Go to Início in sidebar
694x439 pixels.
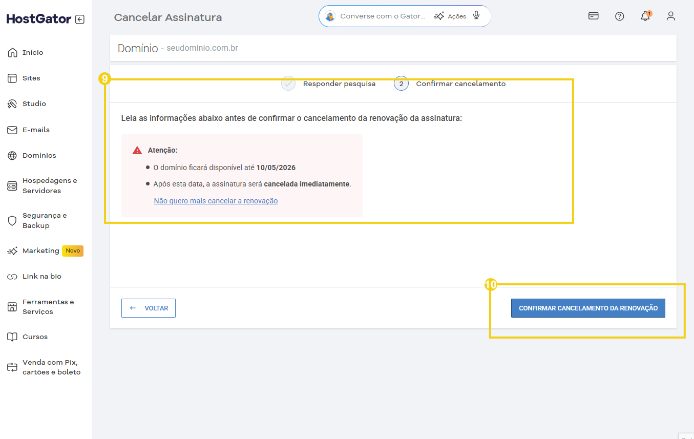pyautogui.click(x=33, y=52)
